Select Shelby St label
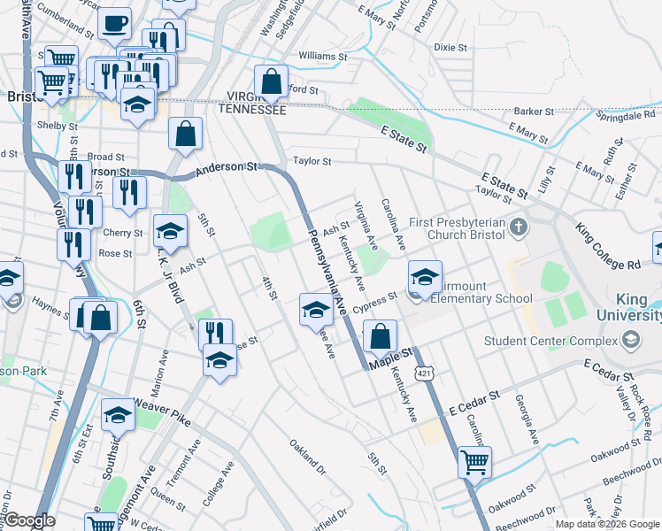662x531 pixels. click(x=58, y=126)
